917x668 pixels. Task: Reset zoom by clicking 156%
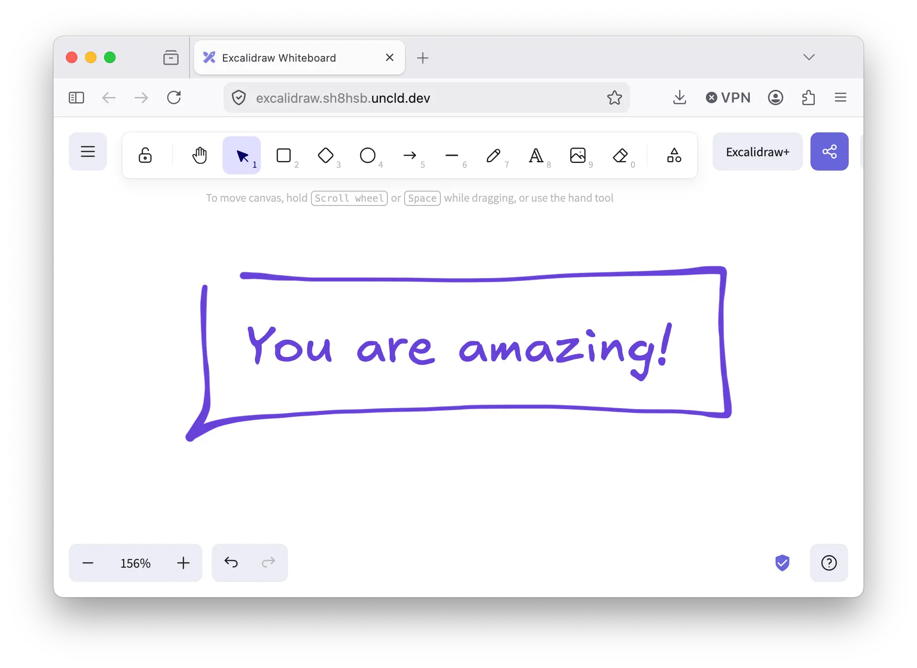point(136,563)
